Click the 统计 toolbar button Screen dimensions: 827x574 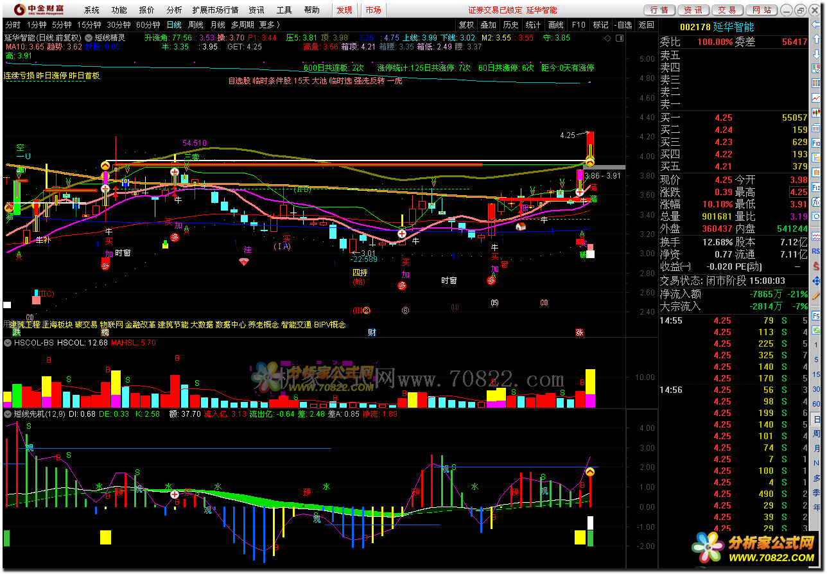pos(533,24)
